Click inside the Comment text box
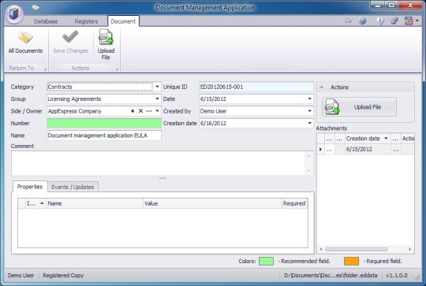Screen dimensions: 426x286 click(x=163, y=163)
